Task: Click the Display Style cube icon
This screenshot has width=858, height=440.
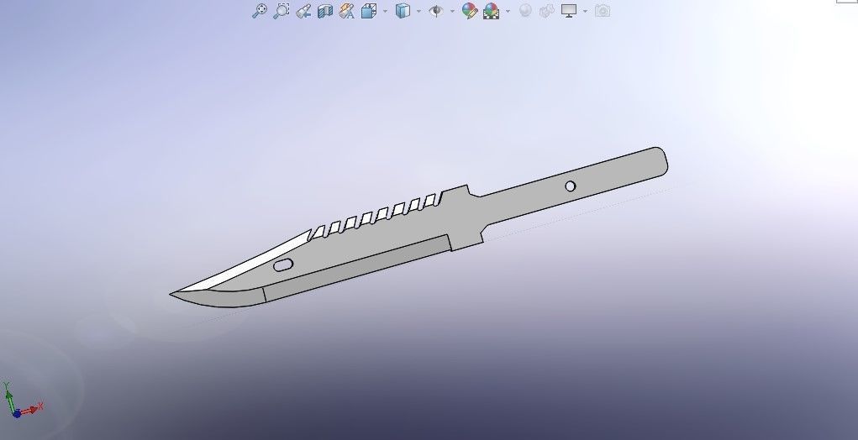Action: tap(403, 11)
